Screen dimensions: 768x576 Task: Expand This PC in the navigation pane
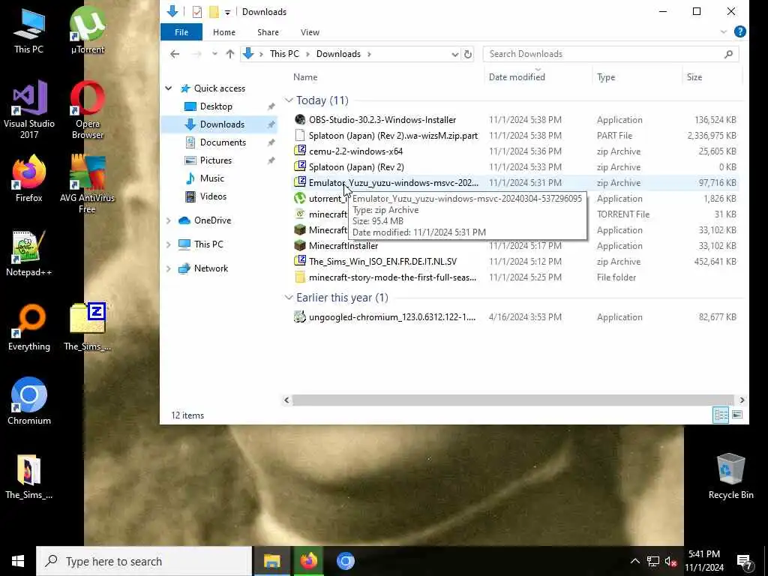click(169, 244)
